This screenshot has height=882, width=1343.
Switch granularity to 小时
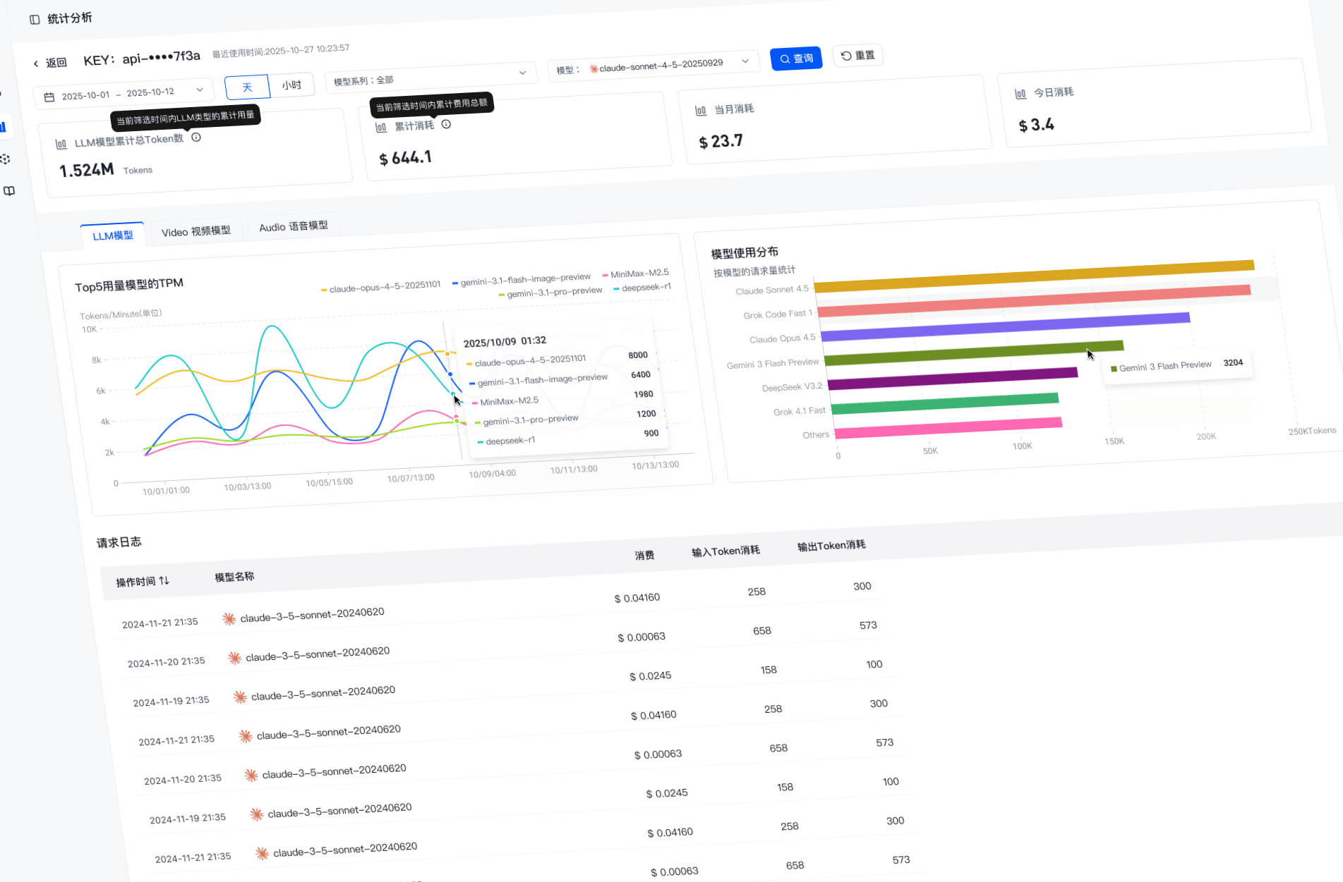[x=291, y=85]
